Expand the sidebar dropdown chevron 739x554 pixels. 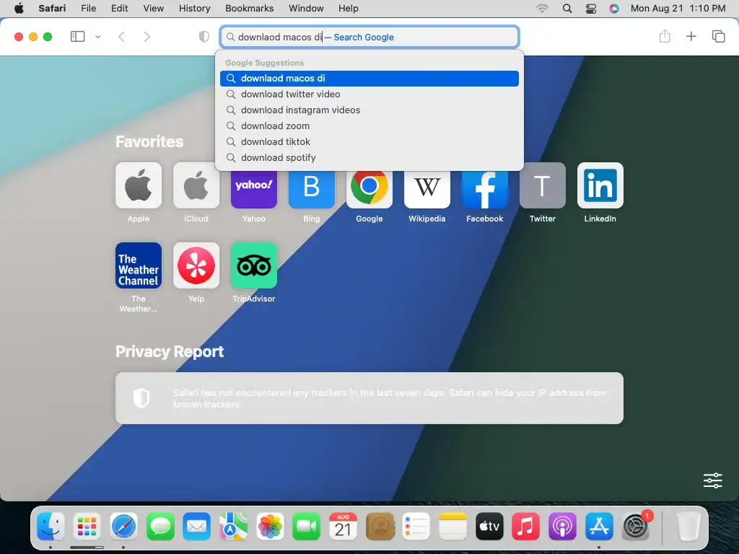point(98,36)
